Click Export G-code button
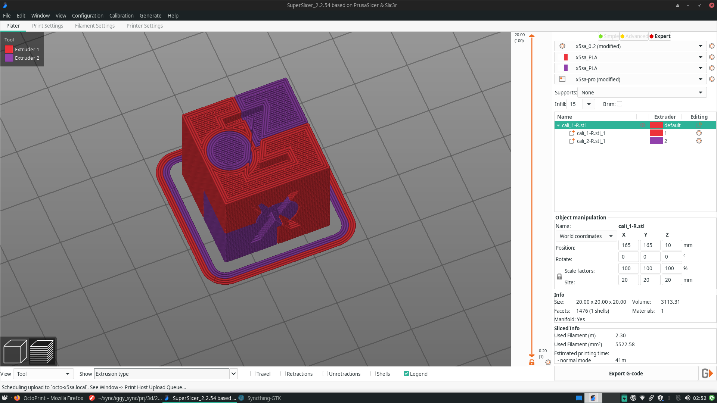This screenshot has width=717, height=403. [x=626, y=374]
